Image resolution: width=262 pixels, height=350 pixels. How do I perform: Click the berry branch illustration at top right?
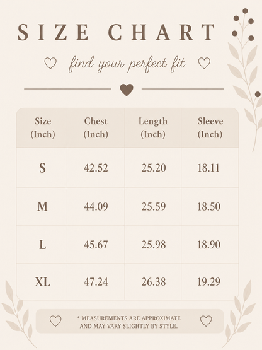(246, 78)
